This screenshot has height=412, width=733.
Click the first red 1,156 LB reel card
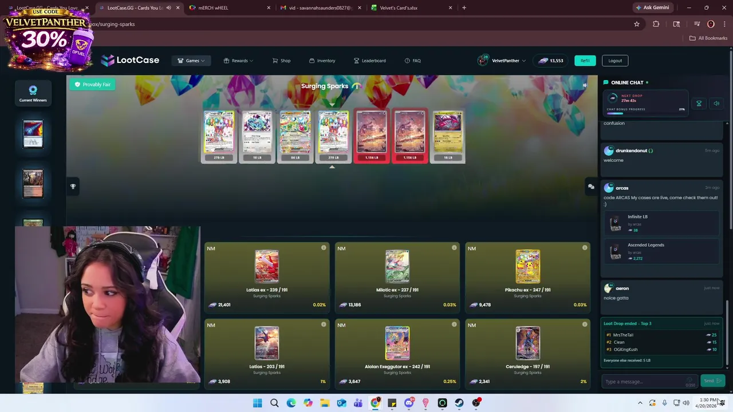pos(372,136)
